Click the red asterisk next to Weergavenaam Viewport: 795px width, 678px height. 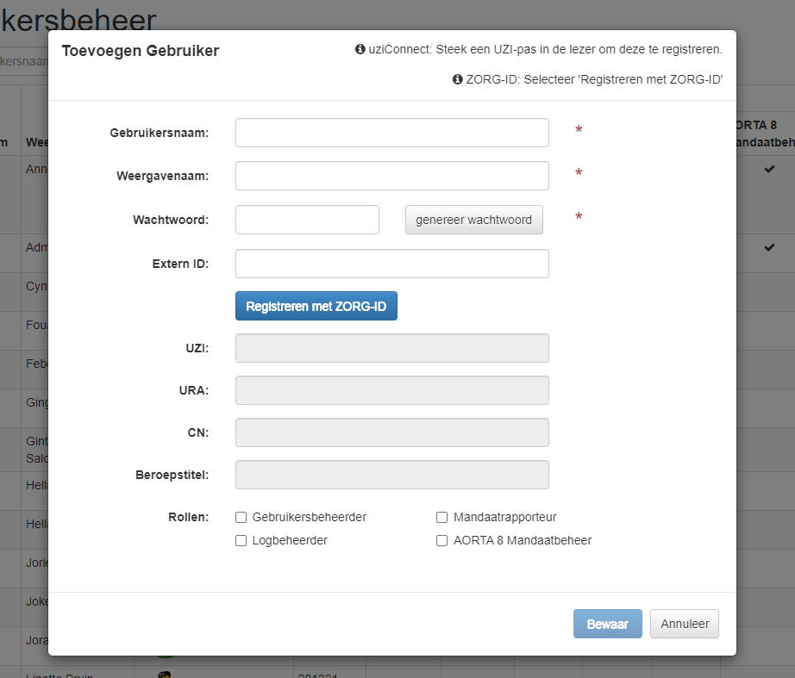[579, 174]
